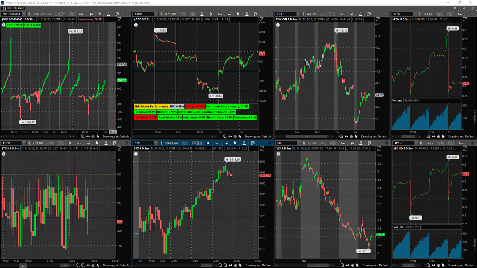Expand the $ADD symbol dropdown arrow
Viewport: 477px width, 268px height.
pyautogui.click(x=156, y=14)
